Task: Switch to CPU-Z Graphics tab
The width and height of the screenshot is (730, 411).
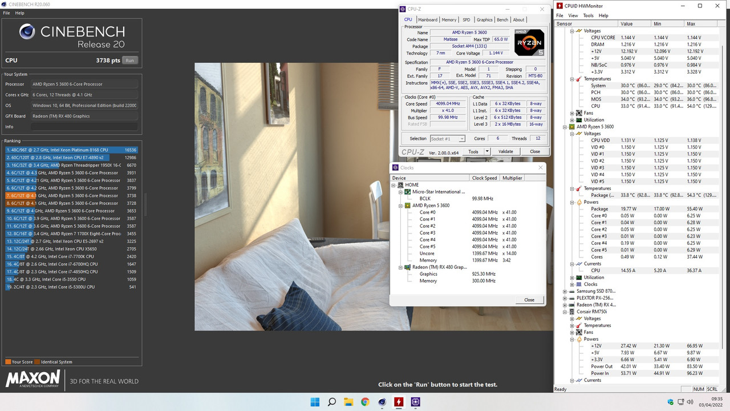Action: [484, 19]
